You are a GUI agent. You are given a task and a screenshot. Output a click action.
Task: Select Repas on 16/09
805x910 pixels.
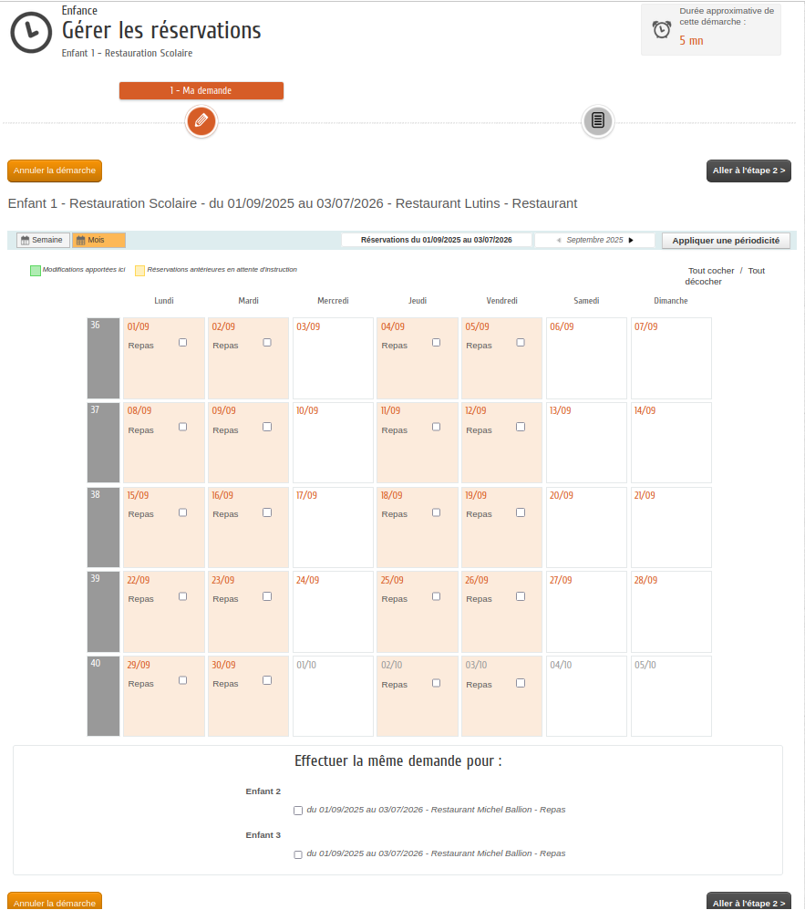click(x=267, y=512)
